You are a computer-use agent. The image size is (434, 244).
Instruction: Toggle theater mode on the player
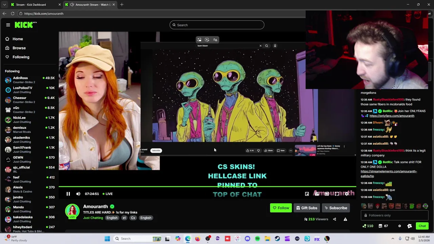coord(327,194)
